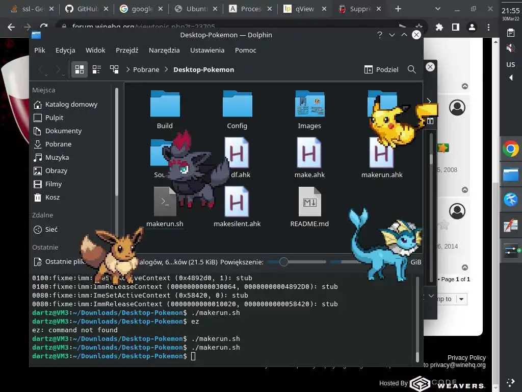Screen dimensions: 522x392
Task: Open file manager from side panel
Action: coord(511,175)
